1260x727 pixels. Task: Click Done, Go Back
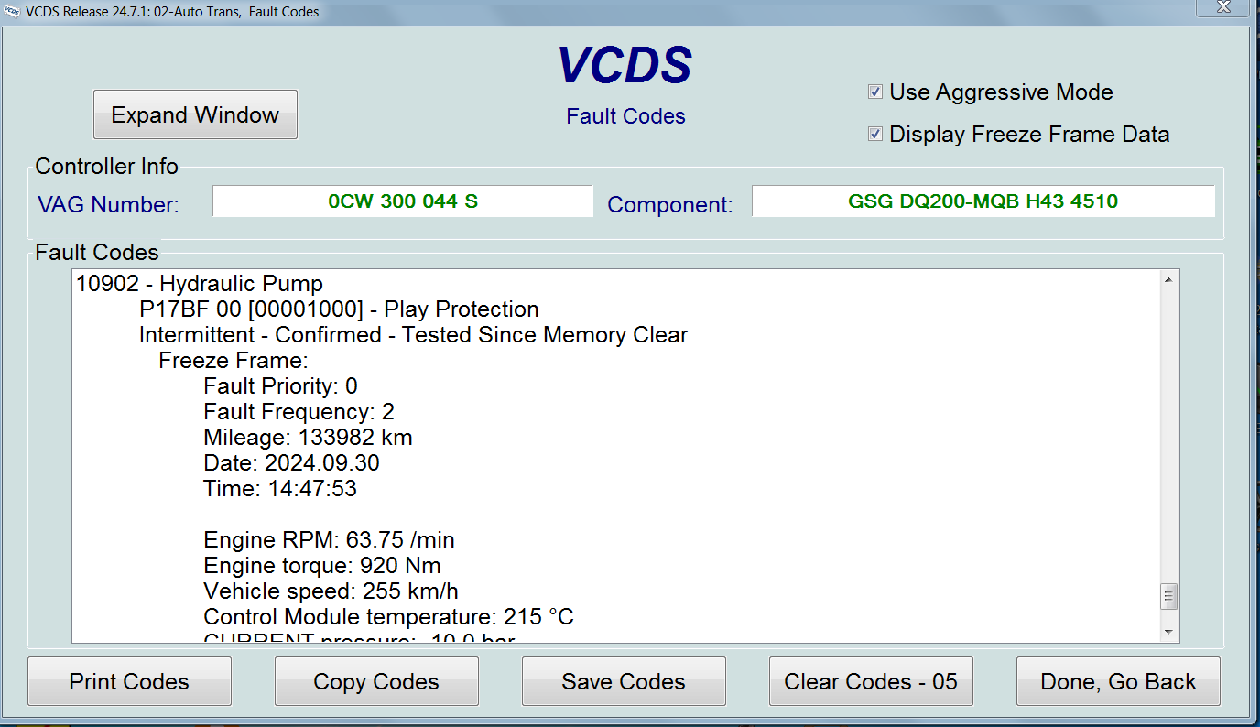point(1118,681)
